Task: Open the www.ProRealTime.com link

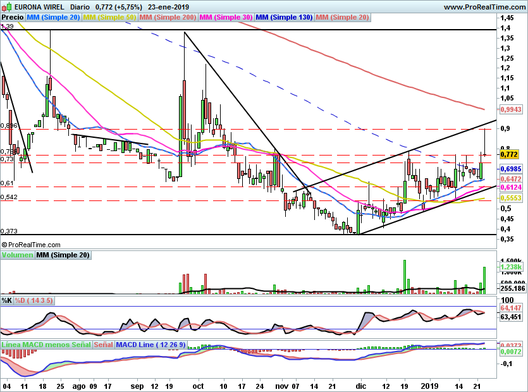Action: point(484,7)
